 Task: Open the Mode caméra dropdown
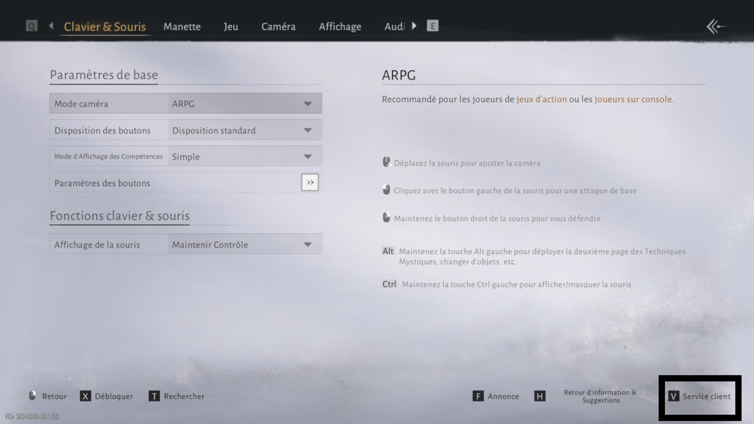click(245, 104)
